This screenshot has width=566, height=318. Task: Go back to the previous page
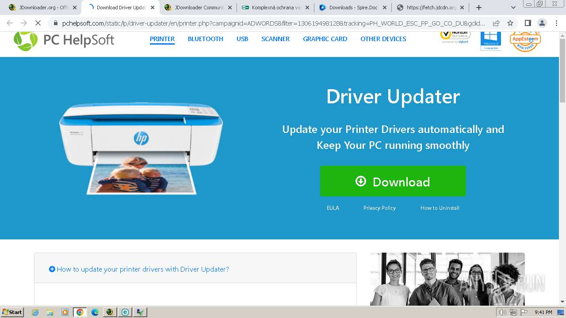[x=10, y=23]
